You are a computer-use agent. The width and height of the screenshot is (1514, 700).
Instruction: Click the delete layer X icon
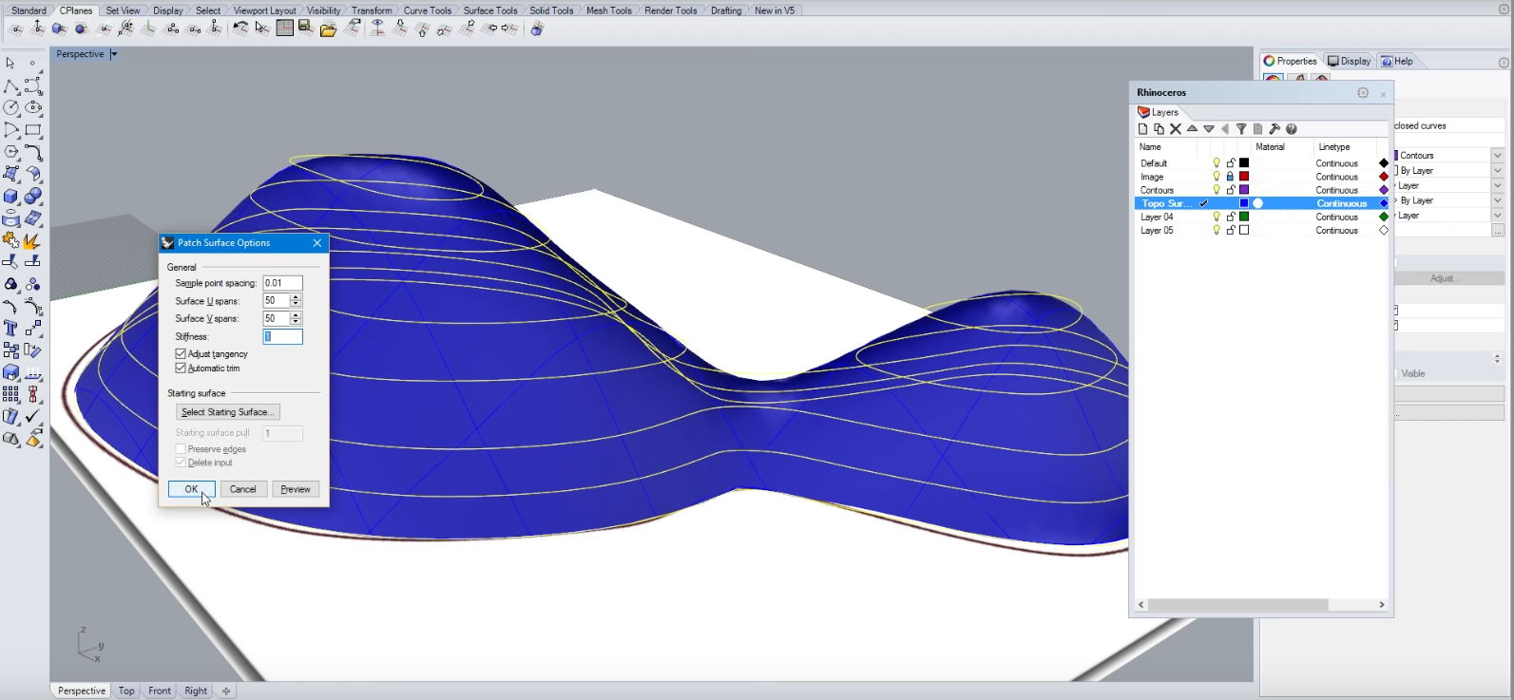(1176, 129)
